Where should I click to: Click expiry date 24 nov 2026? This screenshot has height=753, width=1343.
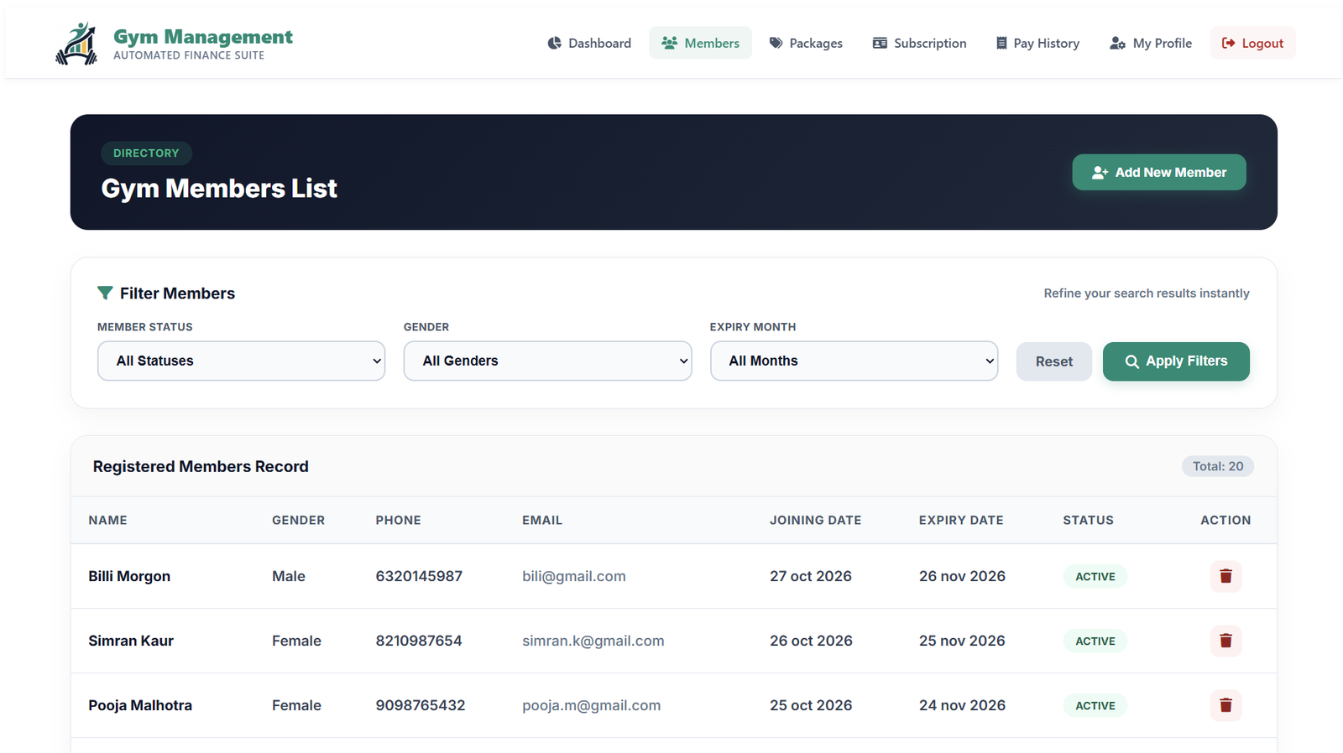pyautogui.click(x=962, y=705)
